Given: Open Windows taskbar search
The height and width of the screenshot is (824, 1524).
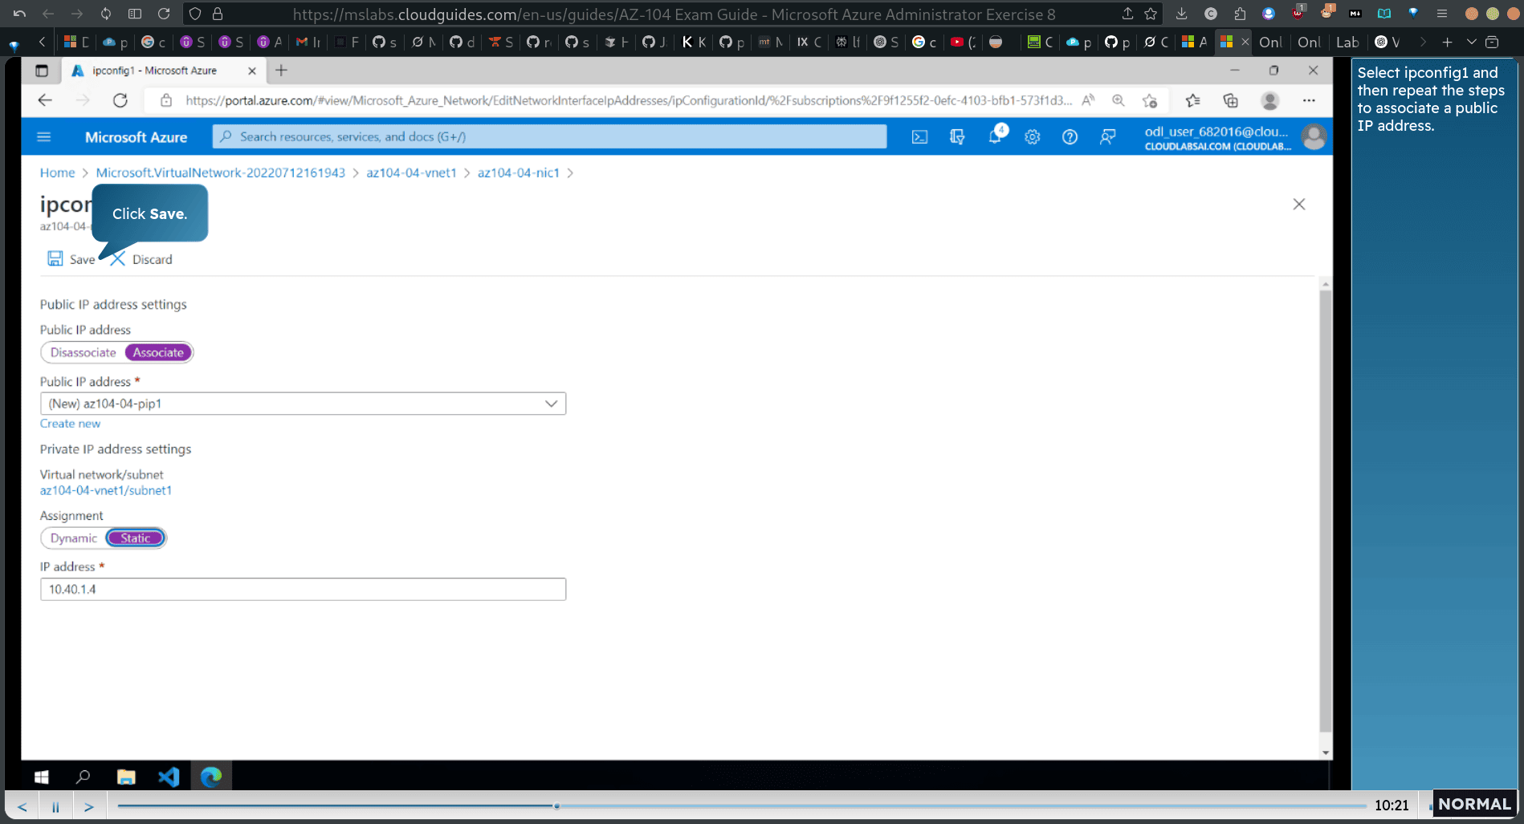Looking at the screenshot, I should click(83, 777).
